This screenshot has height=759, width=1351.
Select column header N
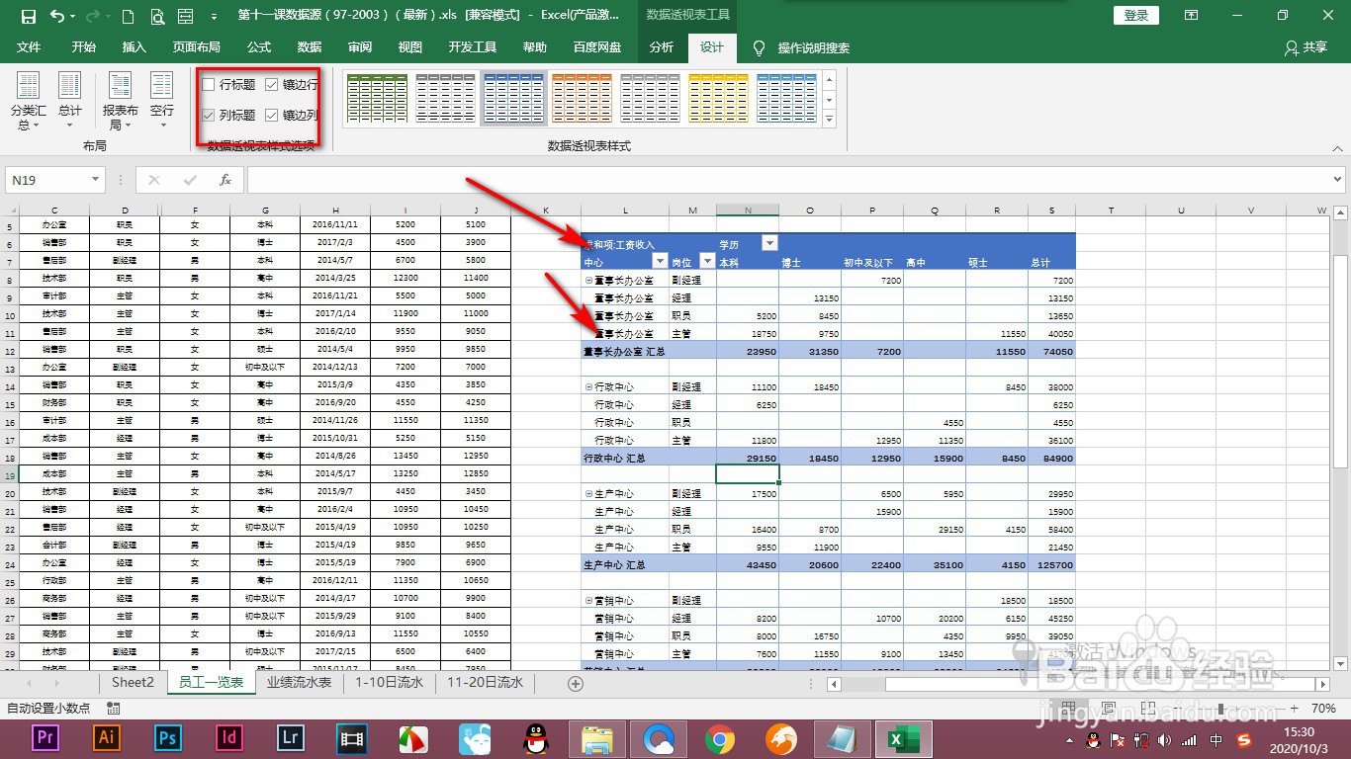coord(747,211)
